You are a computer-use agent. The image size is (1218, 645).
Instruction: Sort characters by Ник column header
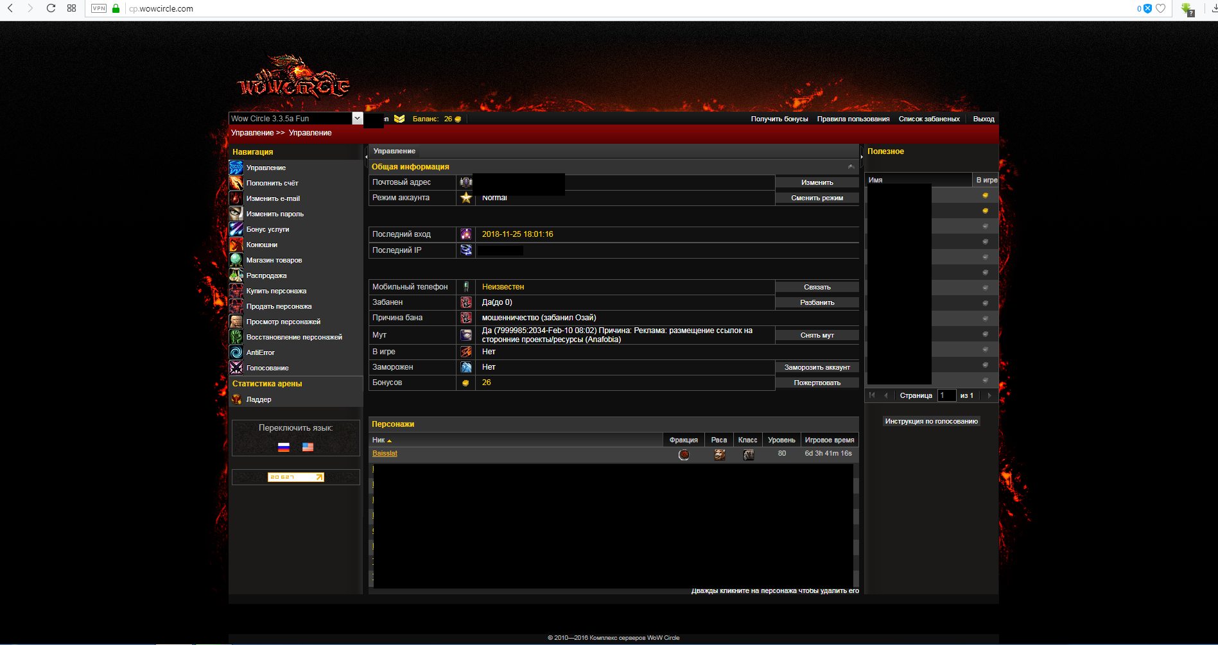379,440
